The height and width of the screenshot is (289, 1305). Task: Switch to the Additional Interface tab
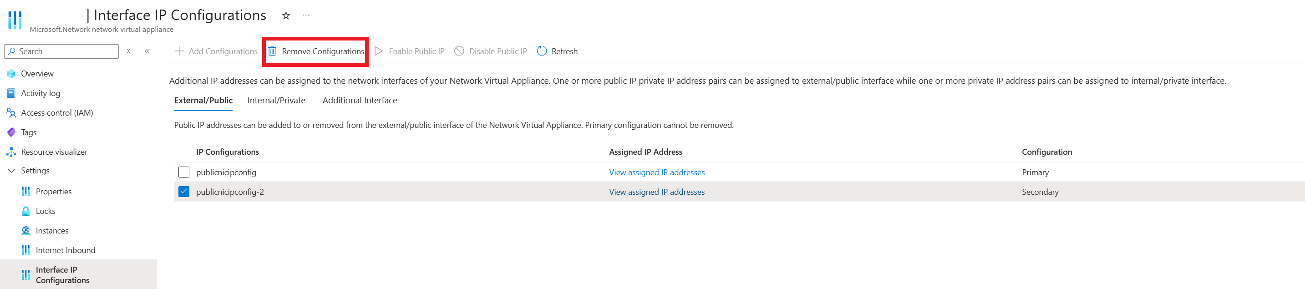(360, 100)
